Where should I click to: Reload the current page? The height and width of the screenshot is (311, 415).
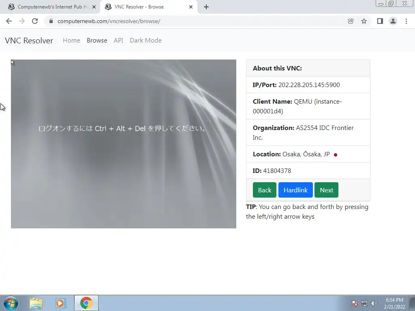[35, 21]
